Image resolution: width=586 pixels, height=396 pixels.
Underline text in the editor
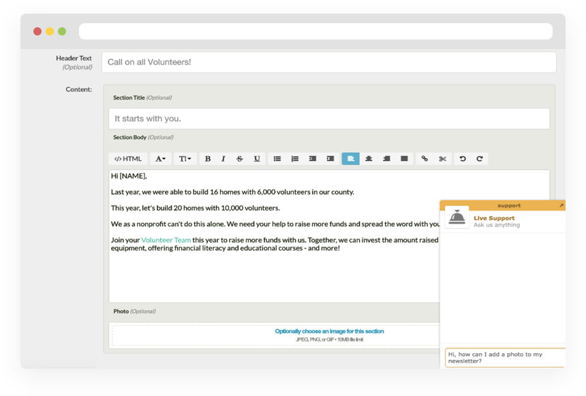pyautogui.click(x=257, y=158)
